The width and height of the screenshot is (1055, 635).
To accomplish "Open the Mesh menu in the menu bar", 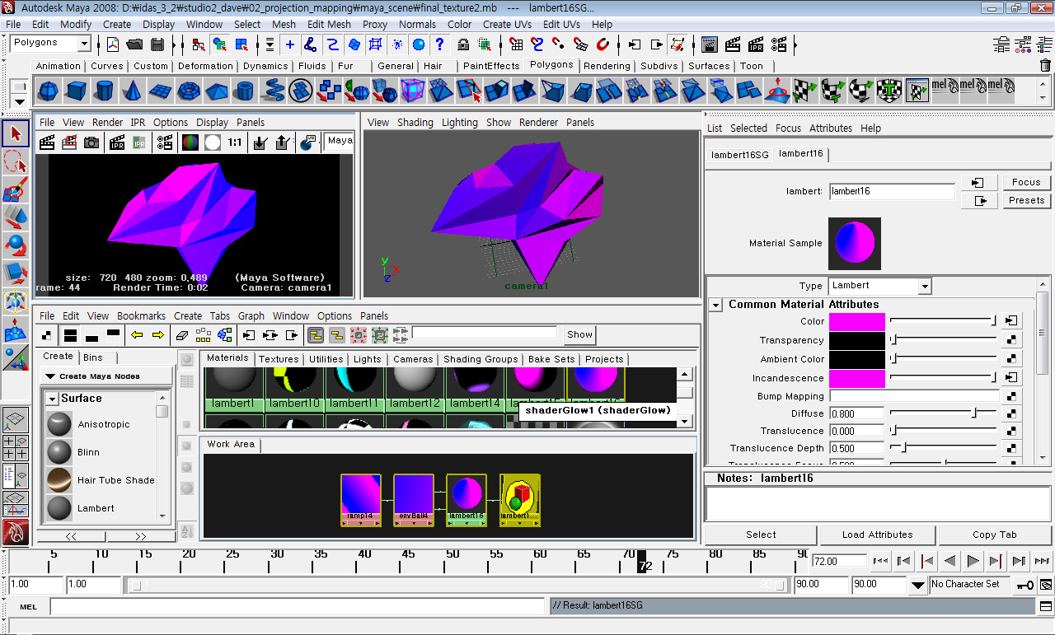I will pyautogui.click(x=284, y=24).
